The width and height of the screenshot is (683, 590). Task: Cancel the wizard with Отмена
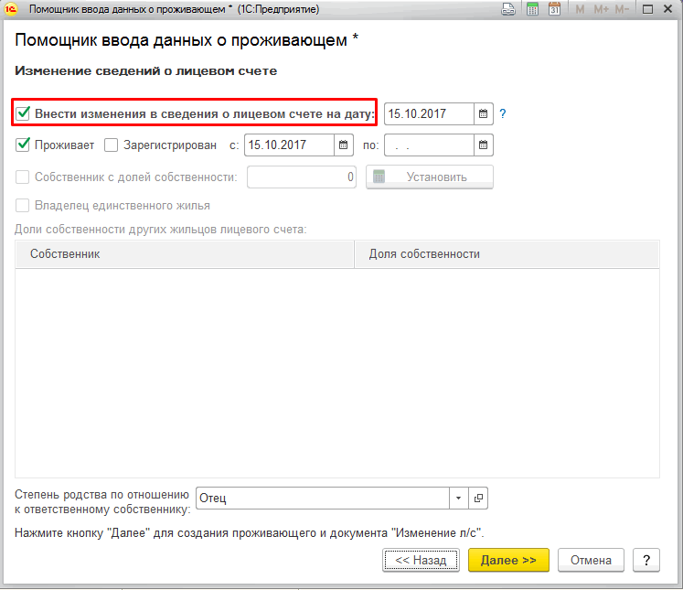click(590, 560)
